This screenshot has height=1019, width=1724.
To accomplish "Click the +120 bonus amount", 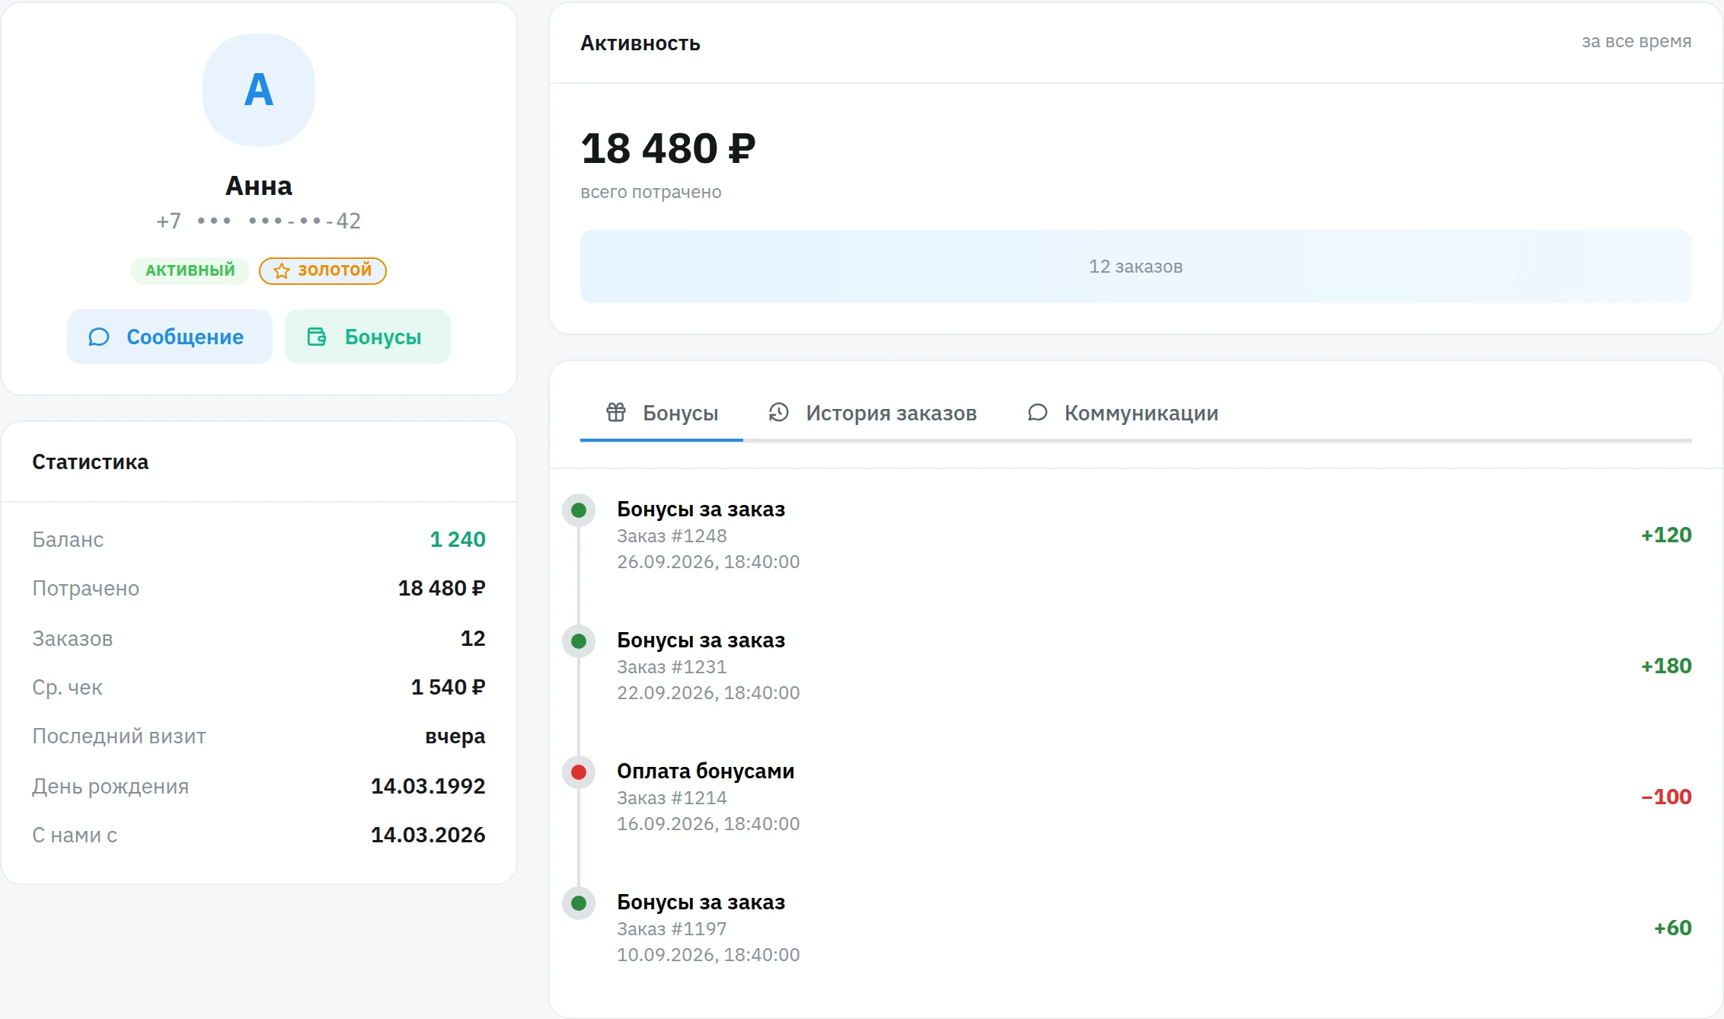I will [x=1666, y=535].
